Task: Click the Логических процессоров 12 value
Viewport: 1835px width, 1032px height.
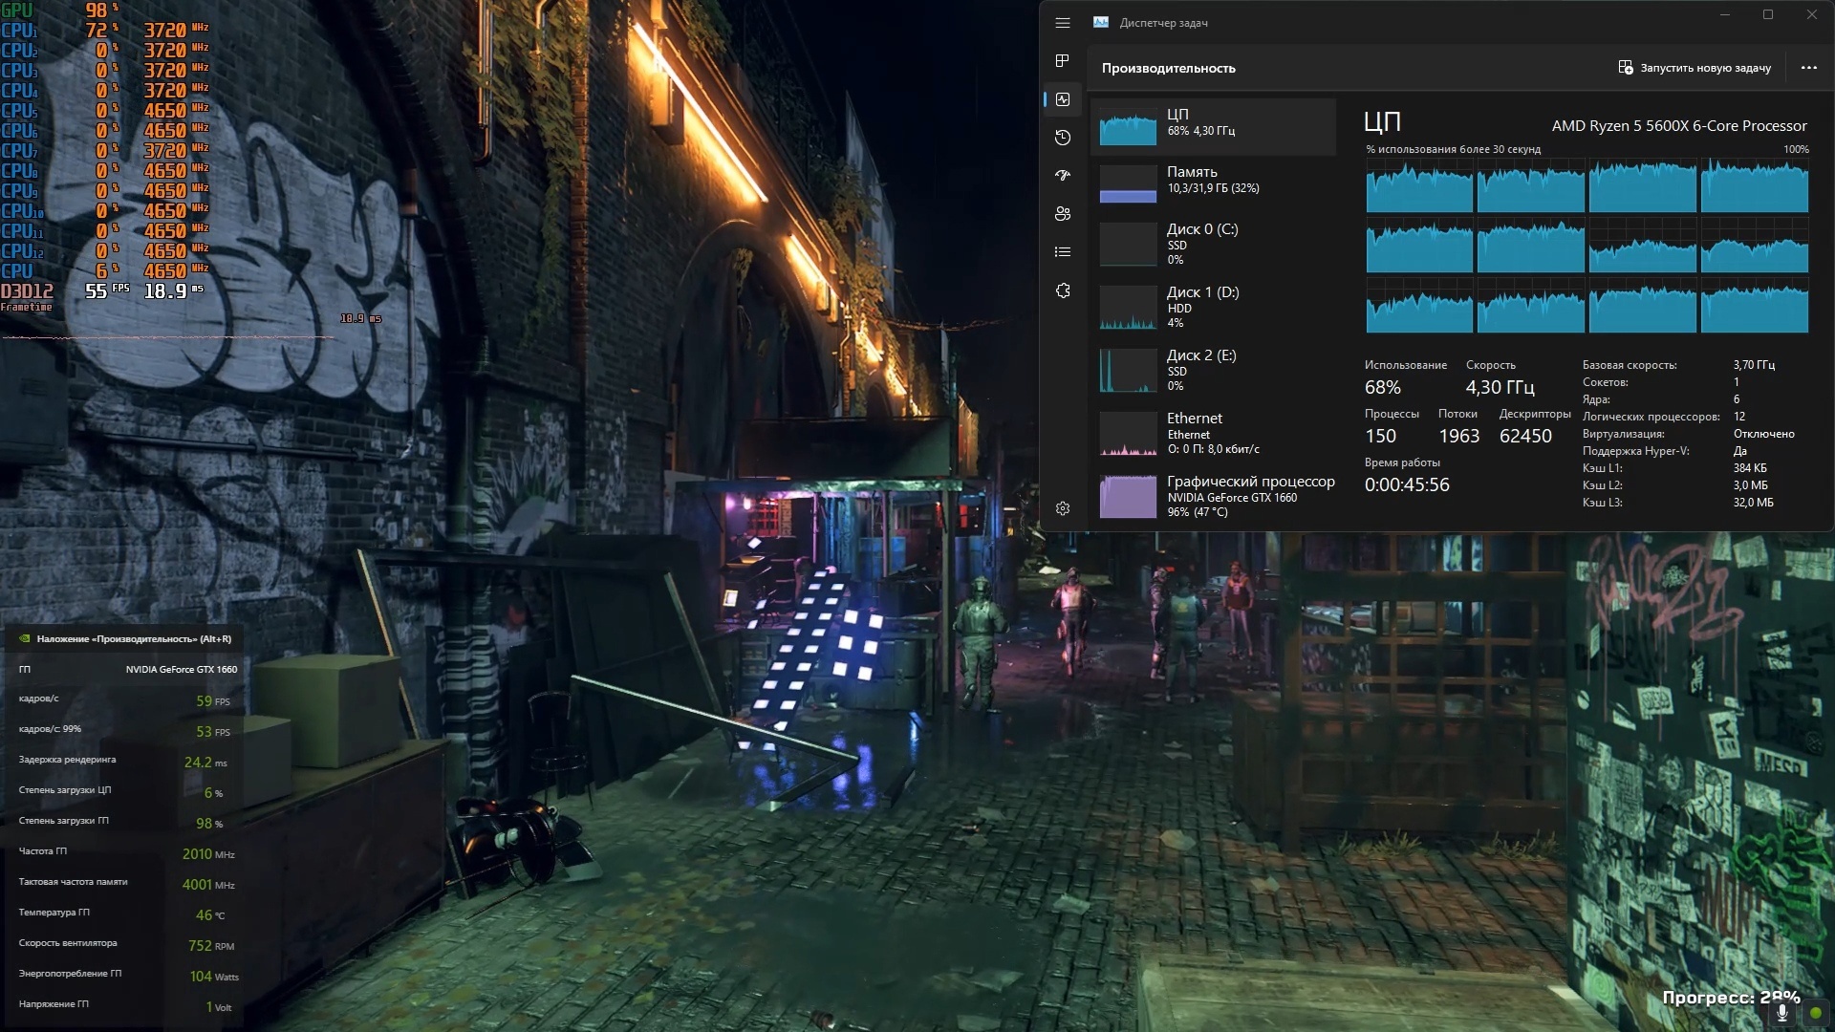Action: click(1738, 417)
